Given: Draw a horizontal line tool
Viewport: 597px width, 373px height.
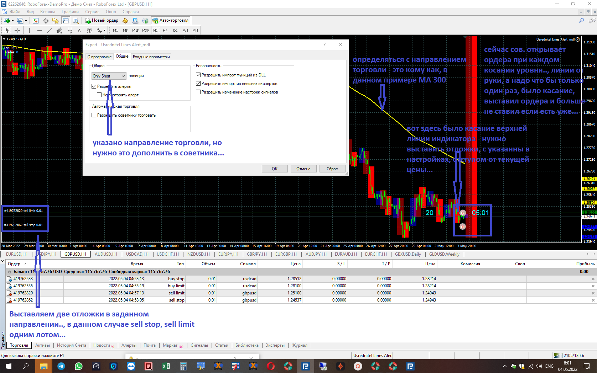Looking at the screenshot, I should click(40, 31).
